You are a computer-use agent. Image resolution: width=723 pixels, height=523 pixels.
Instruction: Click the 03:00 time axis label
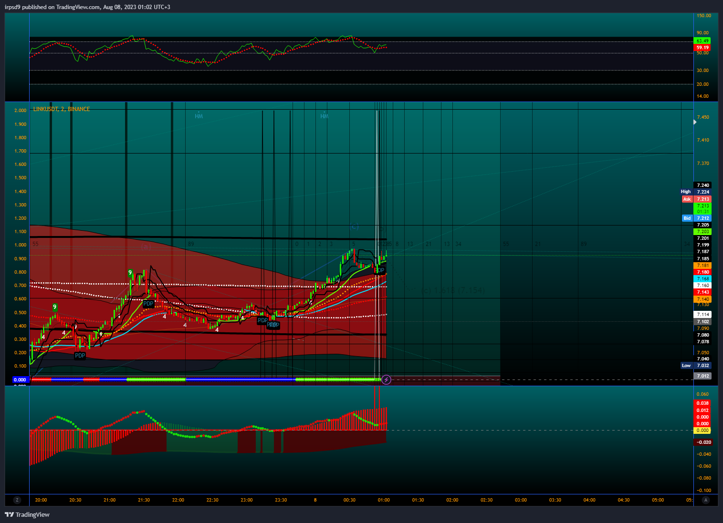(521, 500)
